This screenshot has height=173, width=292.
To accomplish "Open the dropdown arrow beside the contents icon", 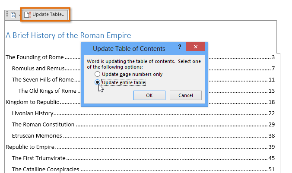I will 19,15.
